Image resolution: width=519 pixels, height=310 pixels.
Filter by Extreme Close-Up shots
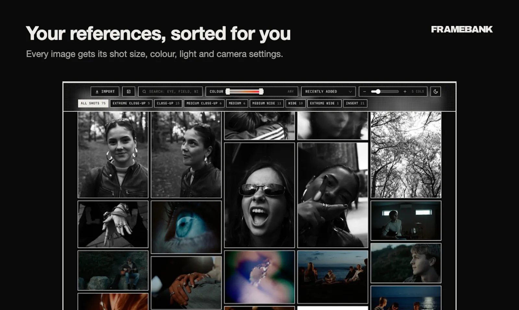click(x=131, y=103)
